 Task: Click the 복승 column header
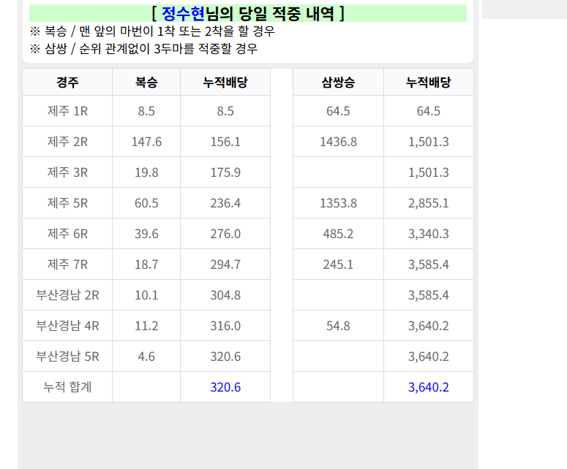pyautogui.click(x=146, y=83)
